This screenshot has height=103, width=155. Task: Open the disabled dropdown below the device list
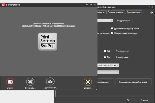(108, 72)
